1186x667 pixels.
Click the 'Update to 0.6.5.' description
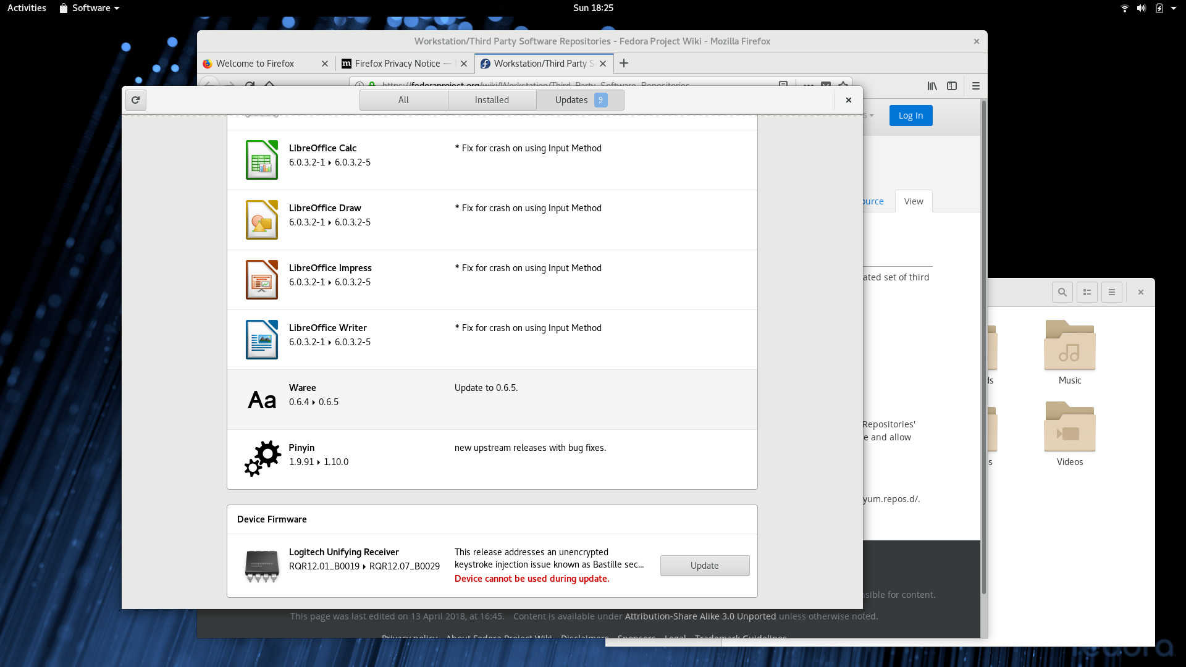click(486, 388)
